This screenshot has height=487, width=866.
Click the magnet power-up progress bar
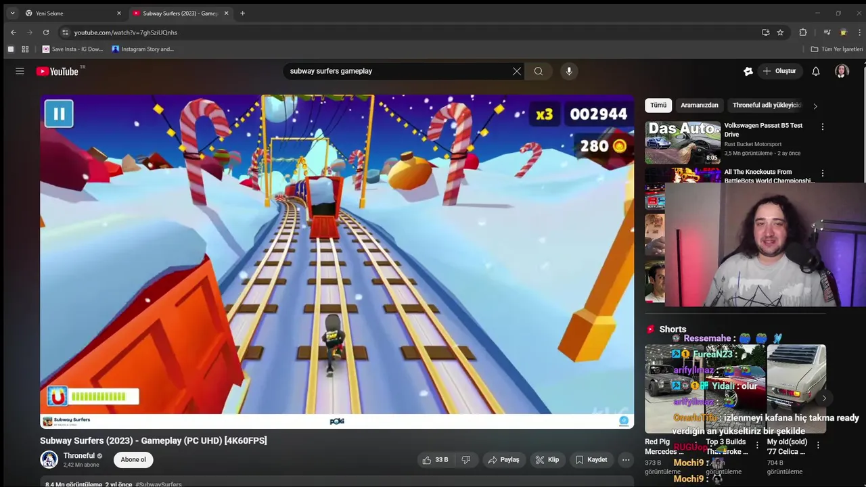98,396
